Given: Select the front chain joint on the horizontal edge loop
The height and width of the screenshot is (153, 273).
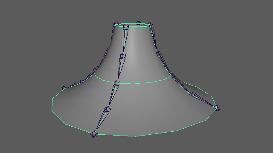Looking at the screenshot, I should pos(117,83).
